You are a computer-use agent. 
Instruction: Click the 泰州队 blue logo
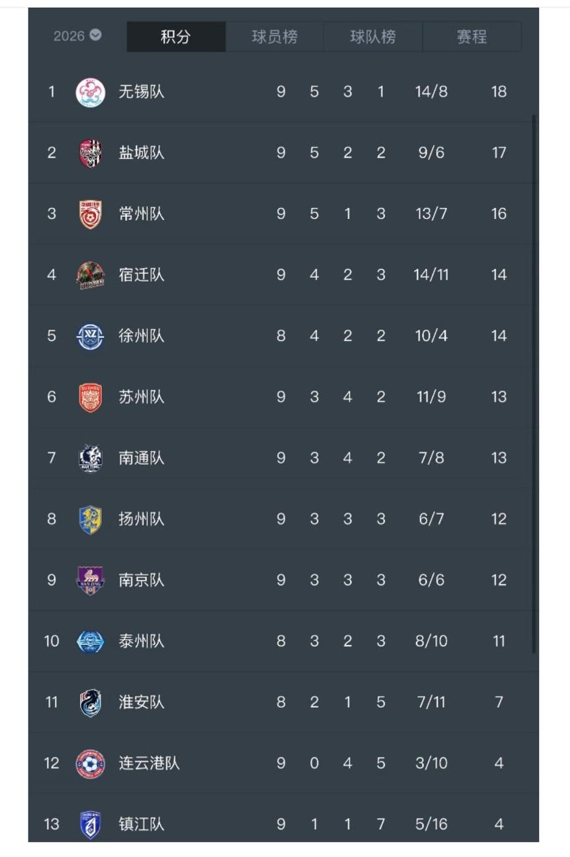pos(90,641)
